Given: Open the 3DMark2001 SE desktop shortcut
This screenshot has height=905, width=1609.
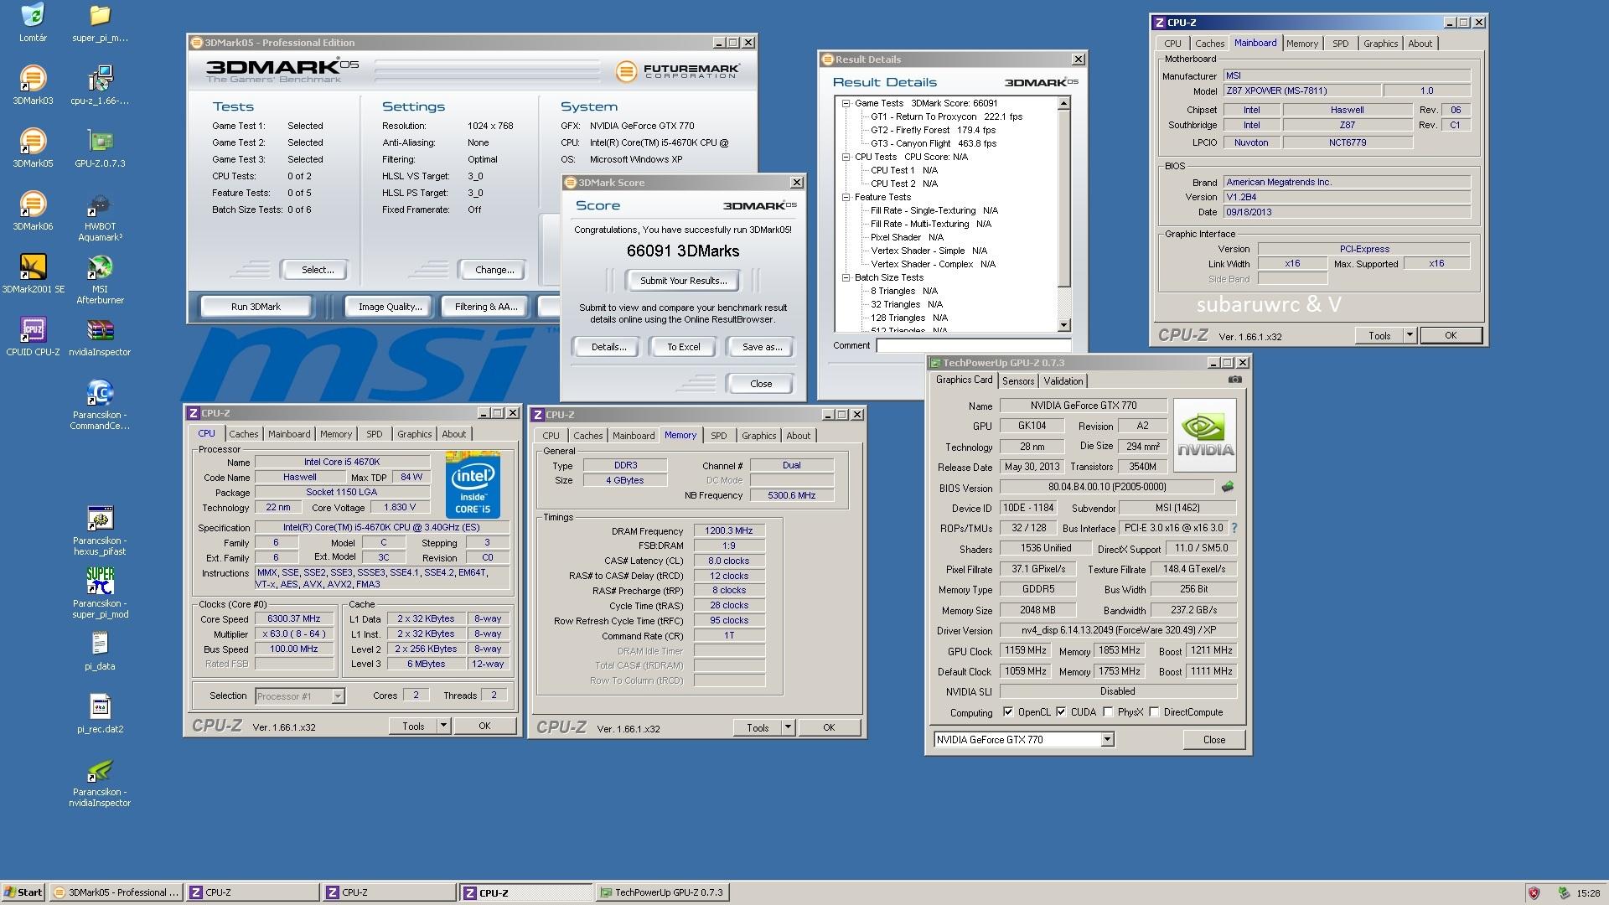Looking at the screenshot, I should pos(33,268).
